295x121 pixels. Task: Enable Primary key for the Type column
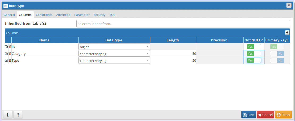[x=277, y=60]
